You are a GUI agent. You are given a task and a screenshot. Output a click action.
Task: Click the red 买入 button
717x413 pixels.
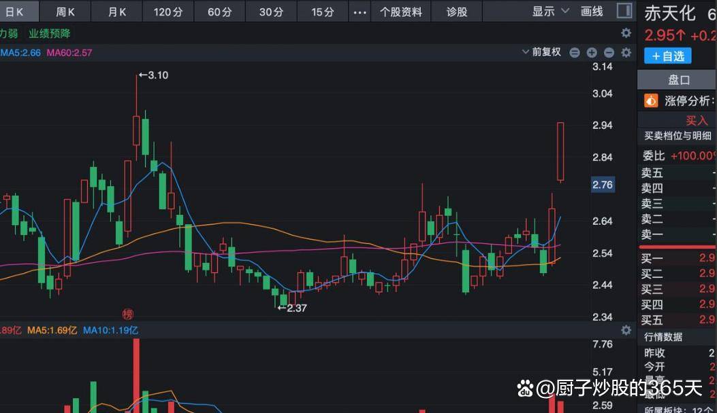coord(697,120)
